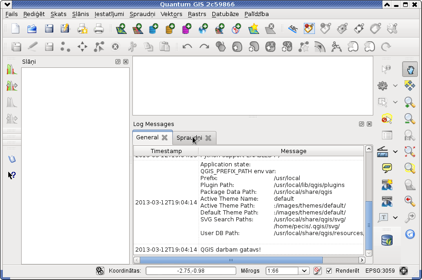Click the New Project blank page icon
This screenshot has height=280, width=422.
16,28
